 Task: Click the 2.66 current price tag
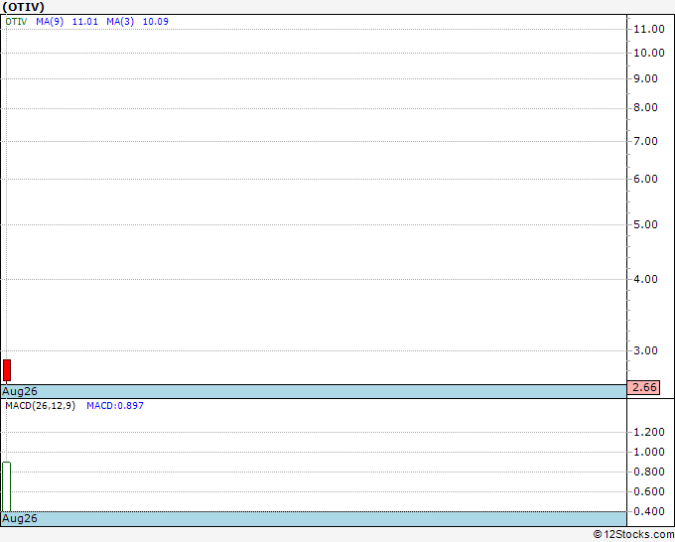tap(643, 387)
